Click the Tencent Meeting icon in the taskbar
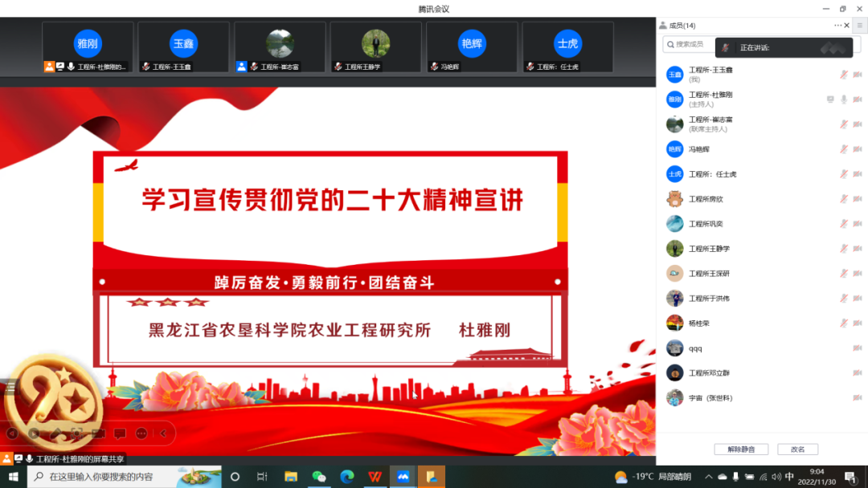The image size is (868, 488). click(402, 477)
